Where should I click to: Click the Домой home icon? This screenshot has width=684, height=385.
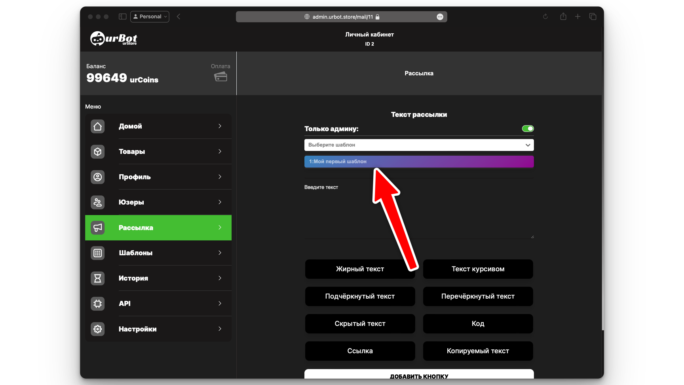point(97,126)
